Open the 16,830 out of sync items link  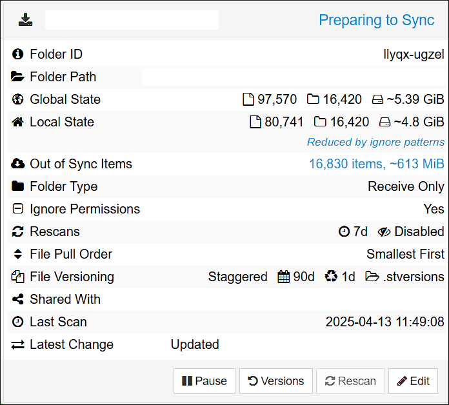376,164
